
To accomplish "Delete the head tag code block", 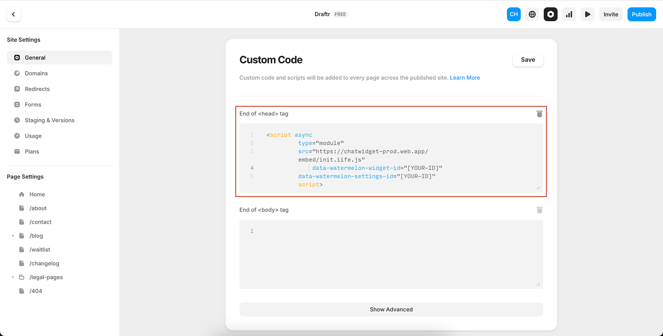I will coord(540,114).
